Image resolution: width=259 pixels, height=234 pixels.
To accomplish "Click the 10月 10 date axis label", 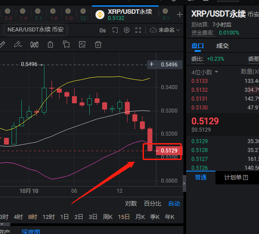I will click(29, 191).
